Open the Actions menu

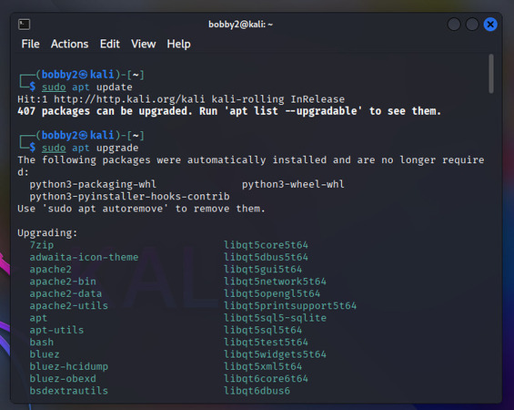[x=69, y=44]
